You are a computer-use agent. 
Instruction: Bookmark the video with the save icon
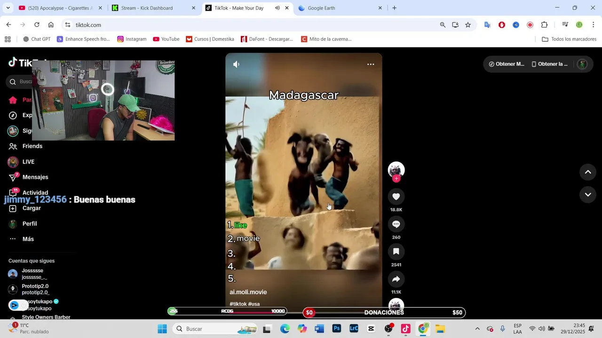pyautogui.click(x=396, y=252)
